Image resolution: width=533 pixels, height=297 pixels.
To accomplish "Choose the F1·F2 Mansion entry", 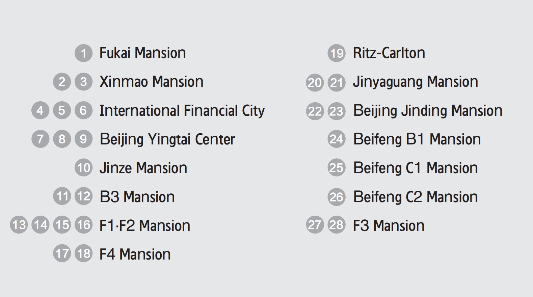I will coord(145,225).
